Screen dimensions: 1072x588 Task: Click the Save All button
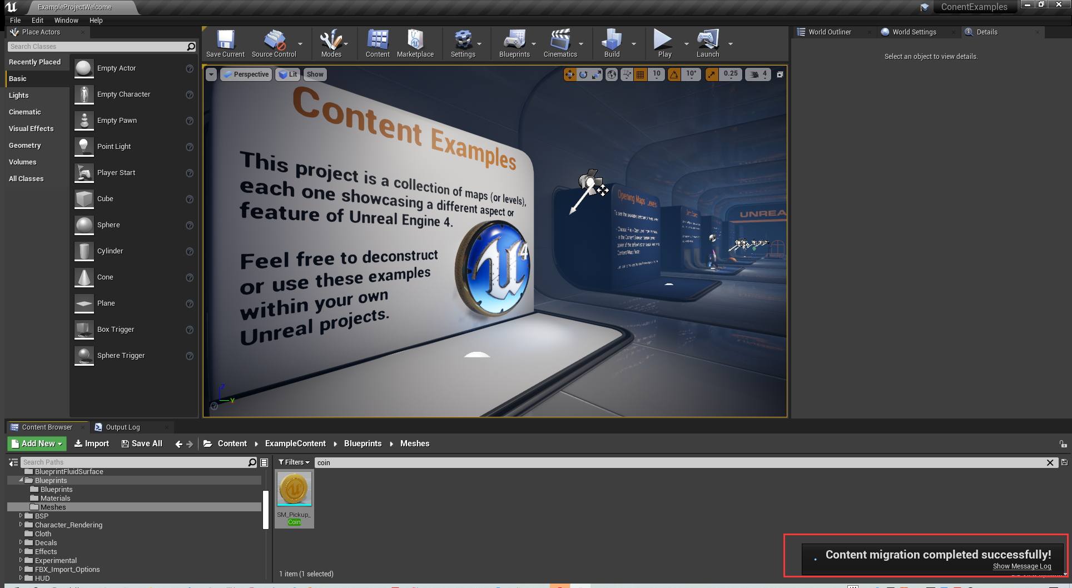(x=142, y=444)
